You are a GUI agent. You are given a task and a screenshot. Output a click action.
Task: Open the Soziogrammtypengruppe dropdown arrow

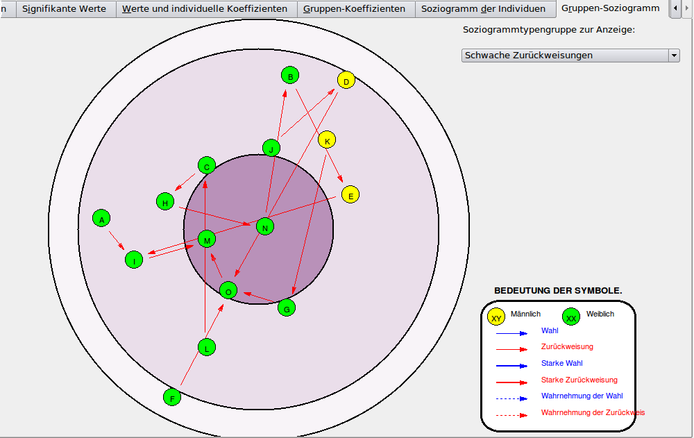(673, 56)
